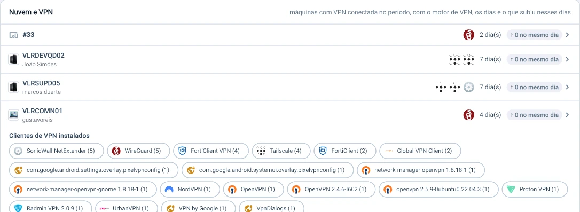This screenshot has height=212, width=580.
Task: Click the computer thumbnail icon for VLRCOMN01
Action: 14,115
